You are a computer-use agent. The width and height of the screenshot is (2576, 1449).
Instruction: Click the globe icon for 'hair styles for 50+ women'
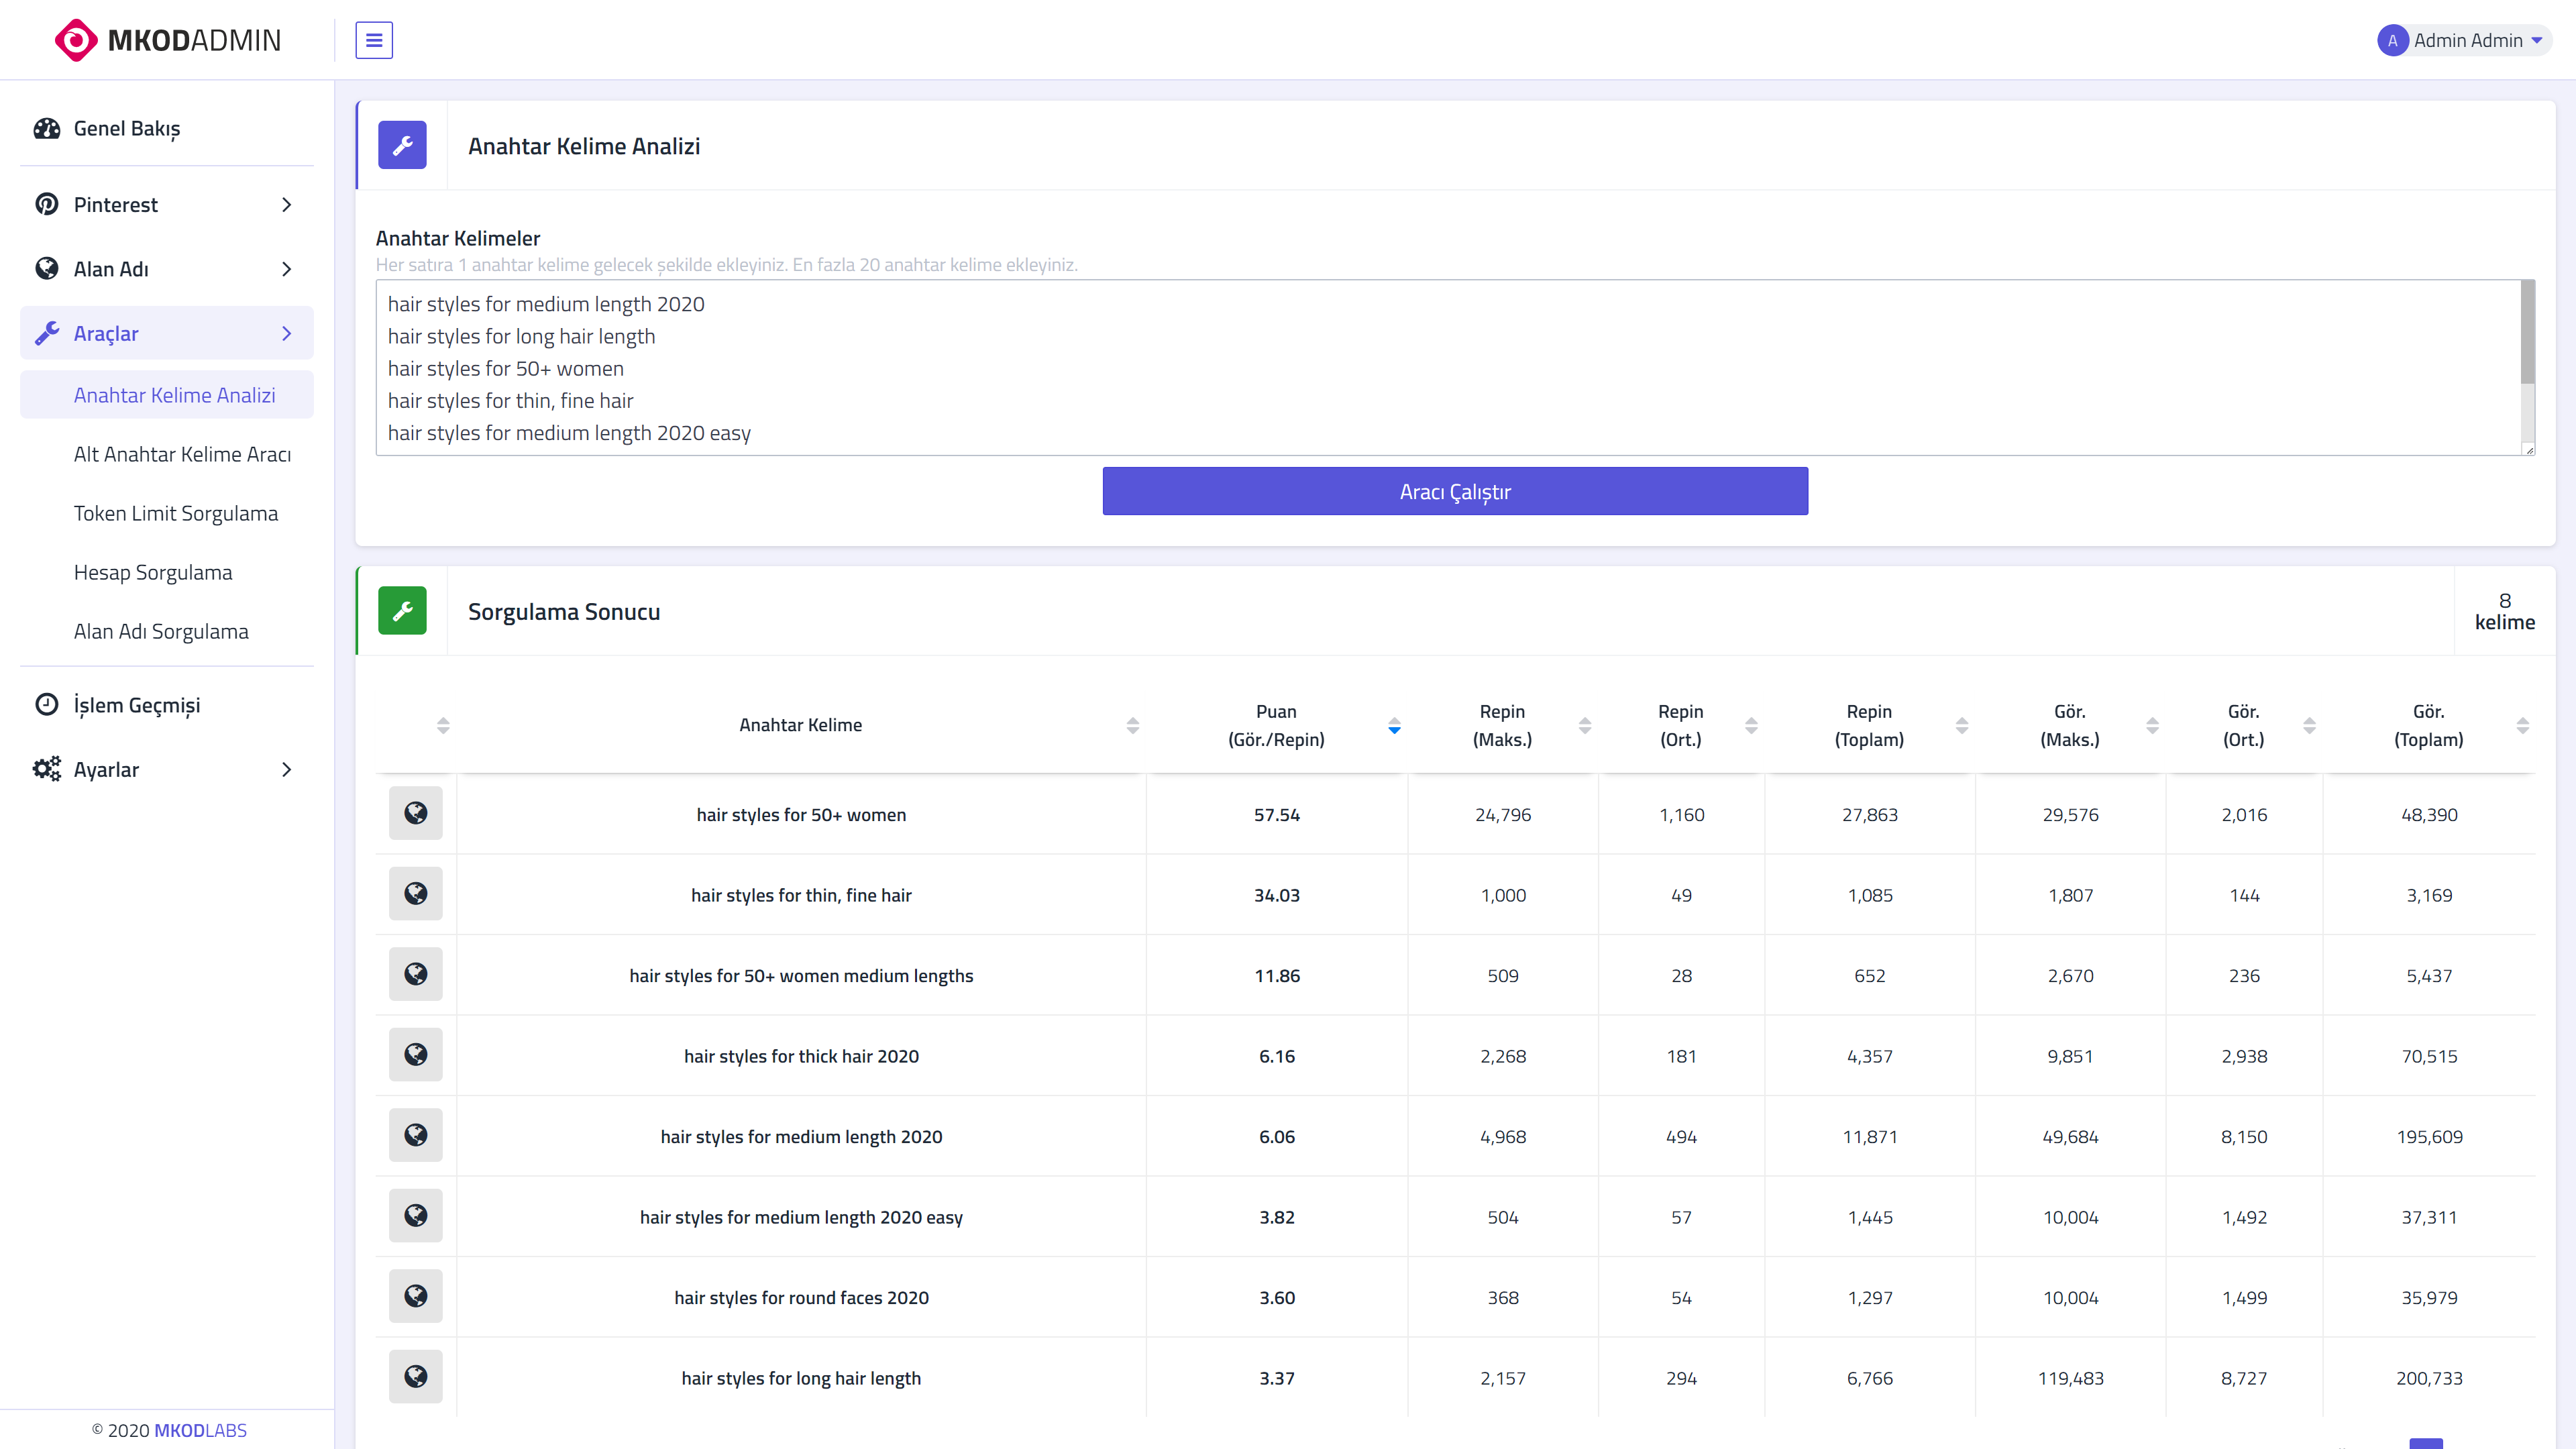(x=416, y=813)
